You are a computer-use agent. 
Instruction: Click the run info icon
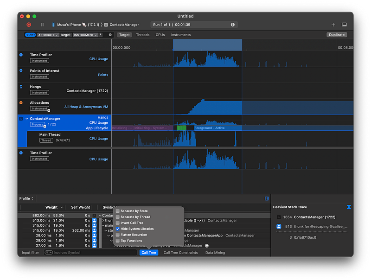[233, 25]
